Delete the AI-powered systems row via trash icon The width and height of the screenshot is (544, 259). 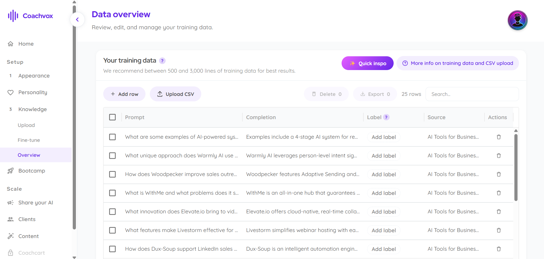pyautogui.click(x=499, y=137)
